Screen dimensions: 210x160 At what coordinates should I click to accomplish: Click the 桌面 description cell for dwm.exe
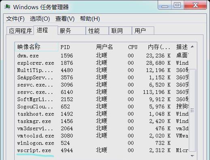[182, 55]
